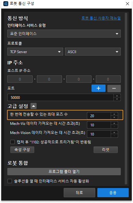Click the second host IP octet field
The width and height of the screenshot is (133, 203).
tap(49, 79)
